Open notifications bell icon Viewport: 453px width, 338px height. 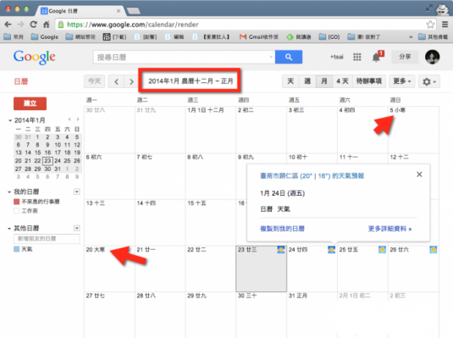[377, 57]
